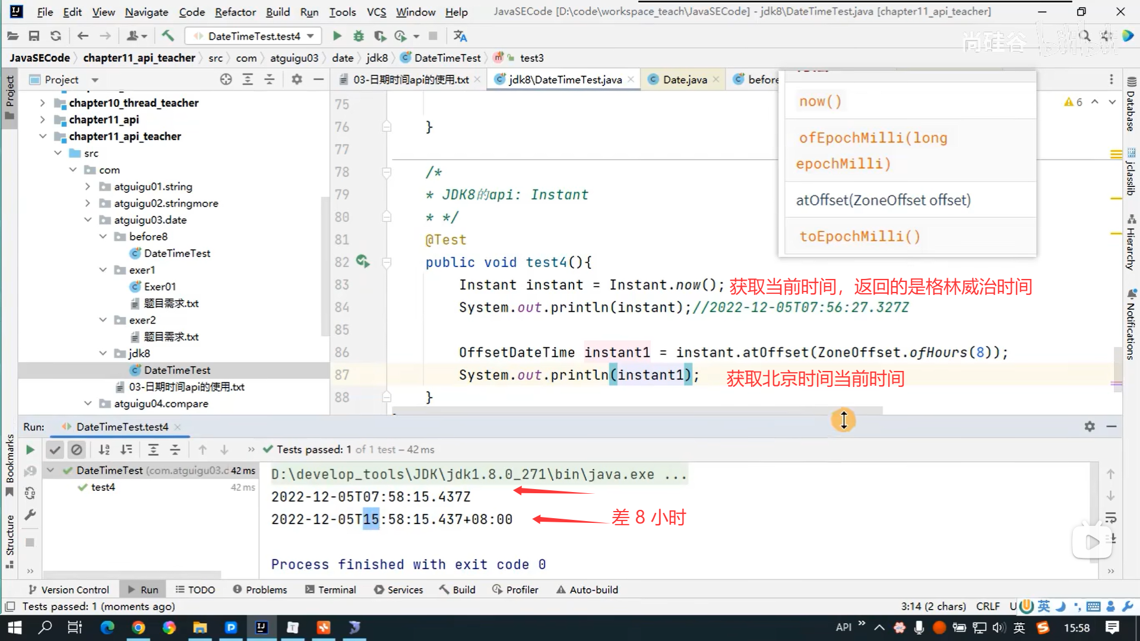Click the Debug bug icon
The height and width of the screenshot is (641, 1140).
pyautogui.click(x=358, y=36)
